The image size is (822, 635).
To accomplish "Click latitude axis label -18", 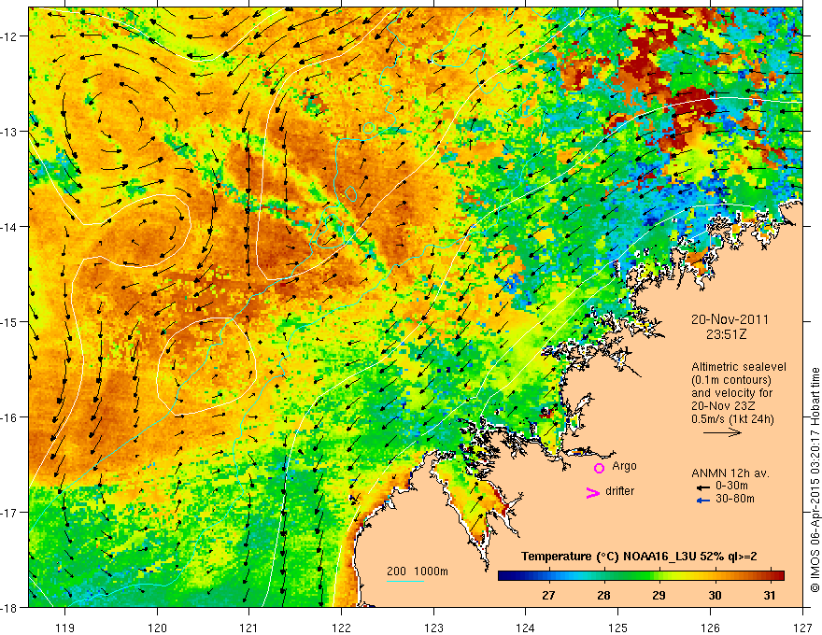I will (x=9, y=607).
